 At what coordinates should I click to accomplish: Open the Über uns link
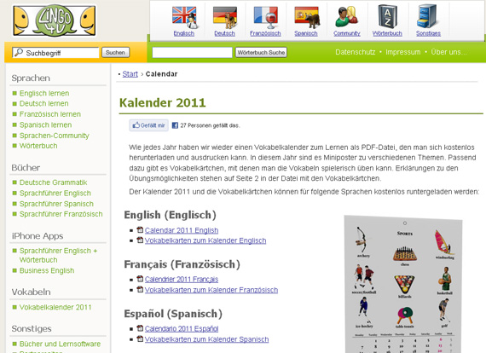[448, 52]
